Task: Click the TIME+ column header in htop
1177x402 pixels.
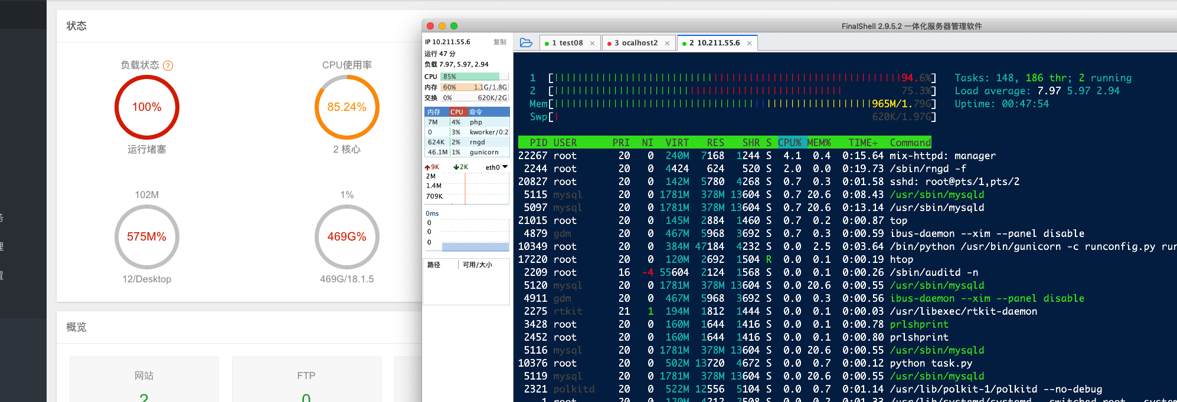Action: pos(863,143)
